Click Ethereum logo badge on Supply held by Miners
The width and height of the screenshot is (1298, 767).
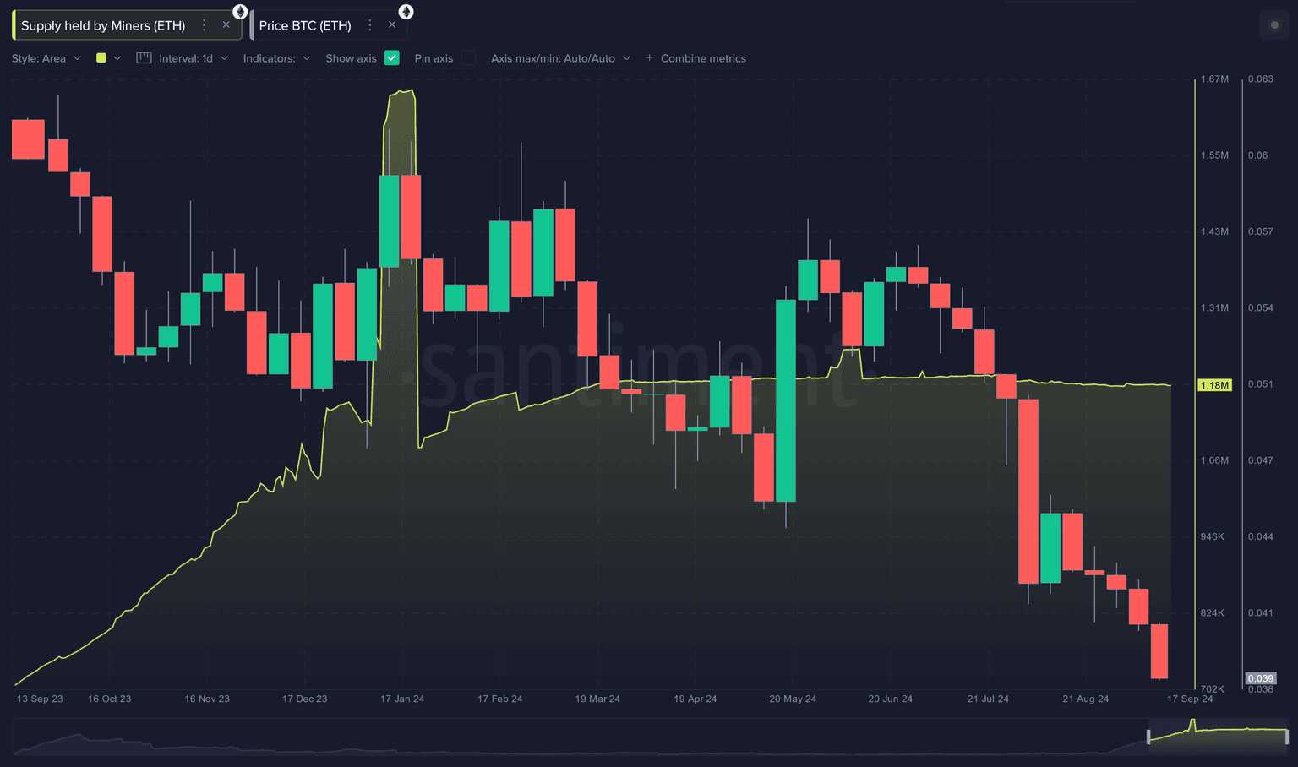point(240,12)
